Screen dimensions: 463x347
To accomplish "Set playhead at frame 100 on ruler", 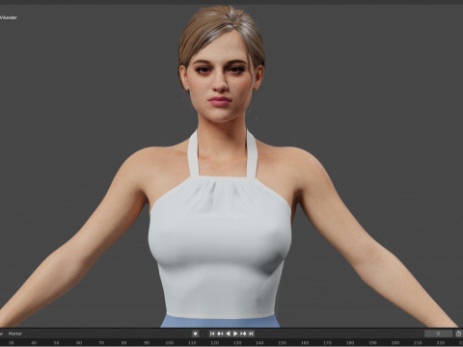I will (x=170, y=343).
